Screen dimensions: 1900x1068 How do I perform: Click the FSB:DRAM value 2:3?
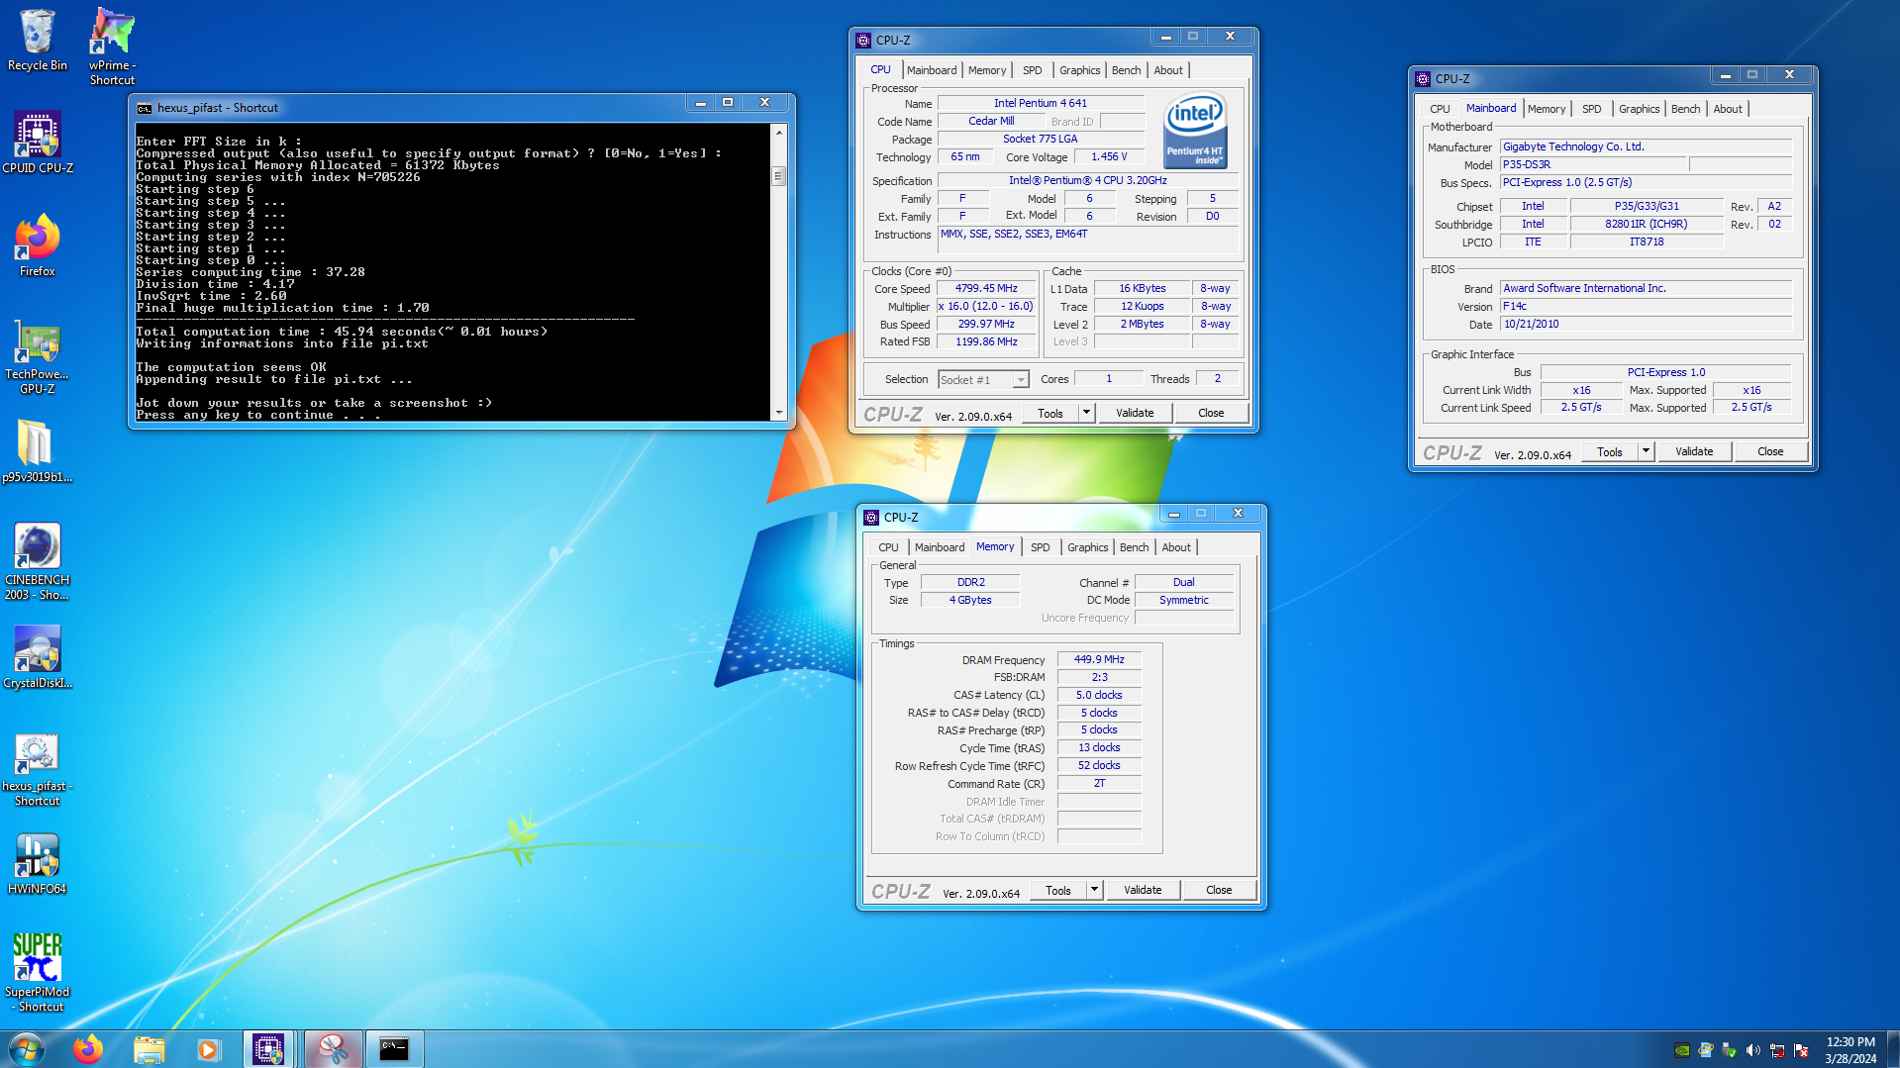point(1099,677)
